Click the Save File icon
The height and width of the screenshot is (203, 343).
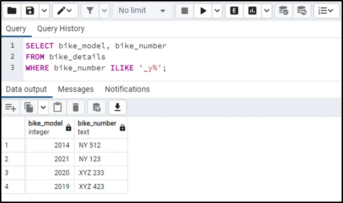(30, 11)
